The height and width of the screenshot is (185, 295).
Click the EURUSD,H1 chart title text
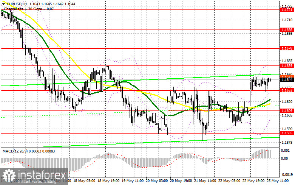pos(17,4)
